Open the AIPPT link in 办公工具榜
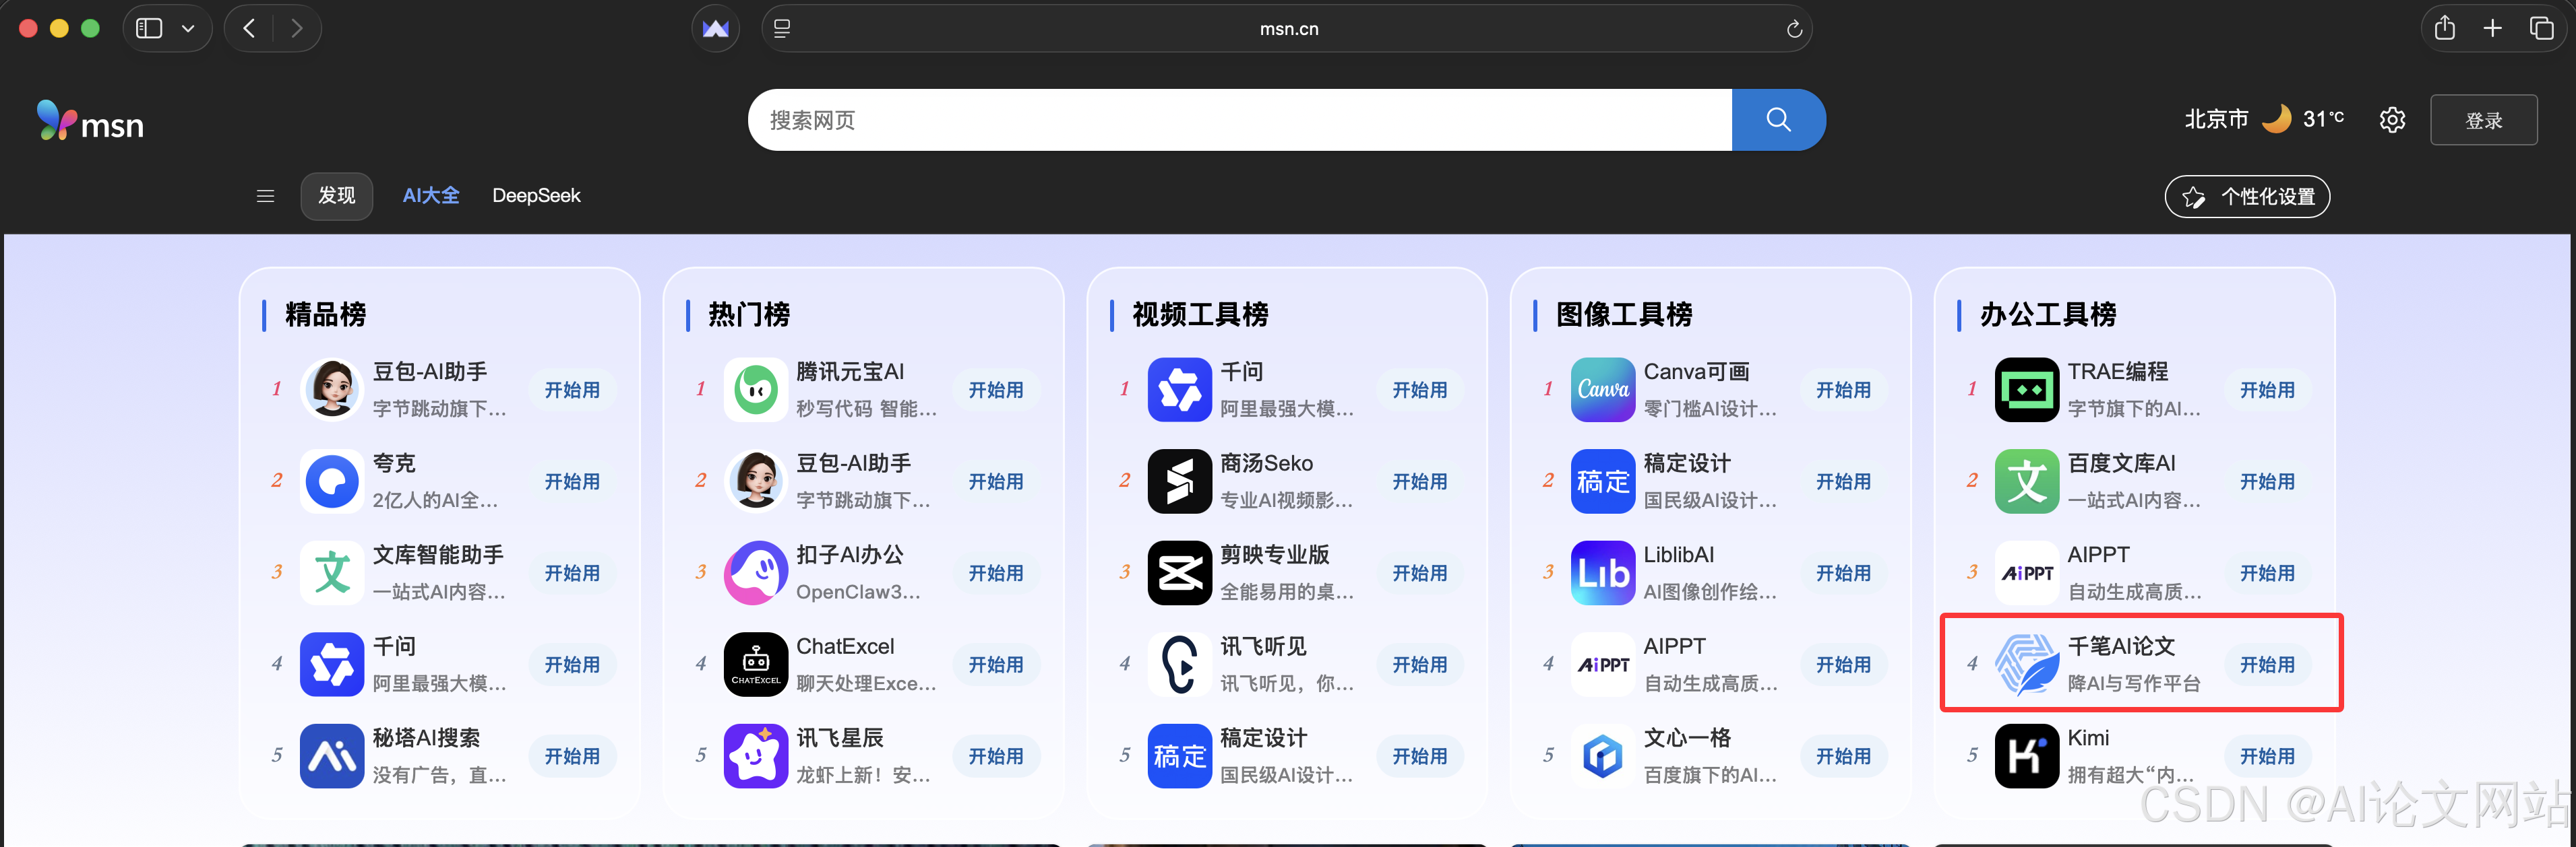This screenshot has width=2576, height=847. (x=2099, y=554)
